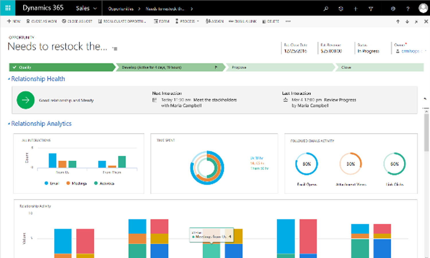430x258 pixels.
Task: Click the Delete command
Action: 271,21
